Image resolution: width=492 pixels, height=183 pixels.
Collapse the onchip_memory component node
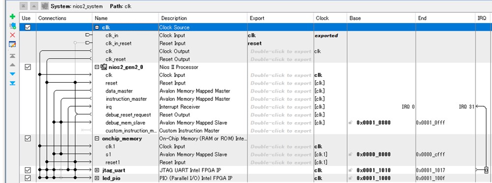coord(97,138)
